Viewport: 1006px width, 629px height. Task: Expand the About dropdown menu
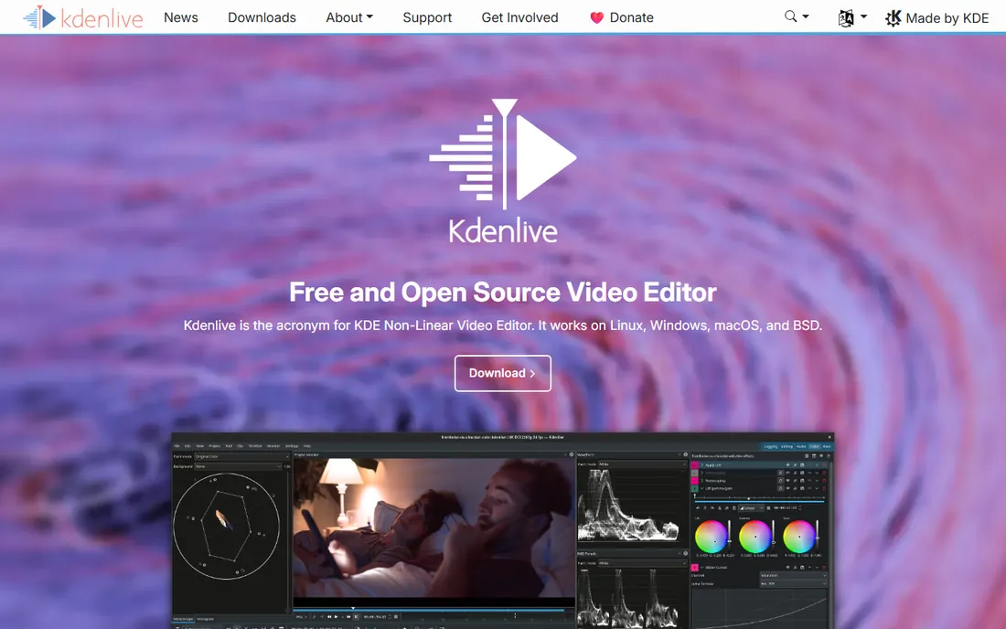tap(349, 17)
